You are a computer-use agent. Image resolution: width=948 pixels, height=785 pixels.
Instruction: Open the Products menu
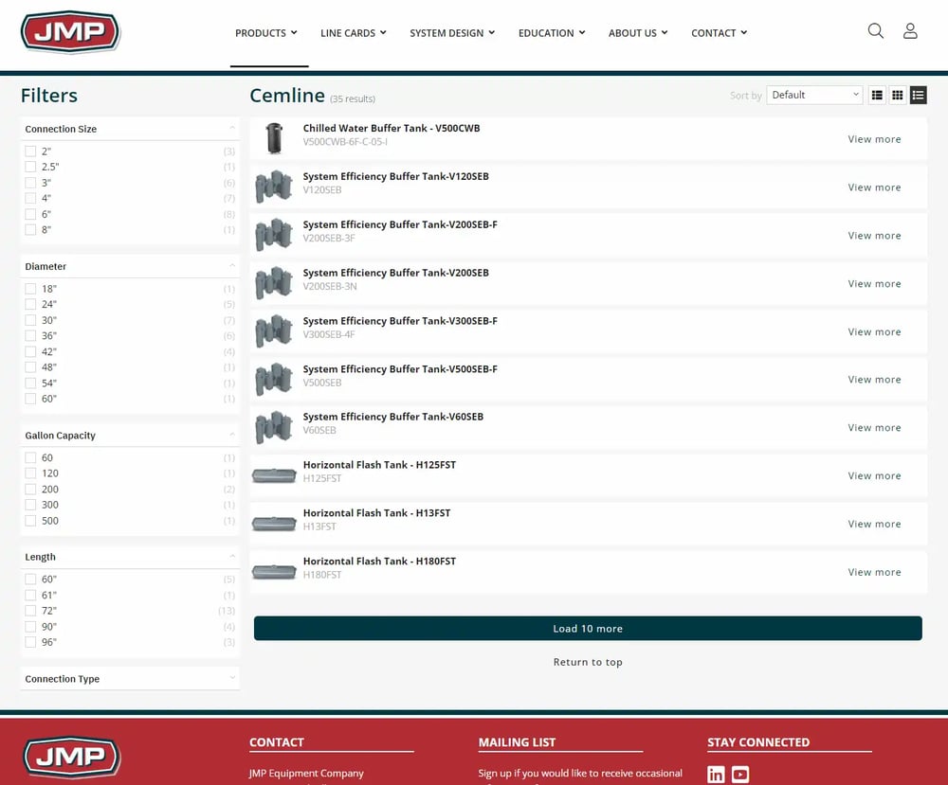pos(266,33)
